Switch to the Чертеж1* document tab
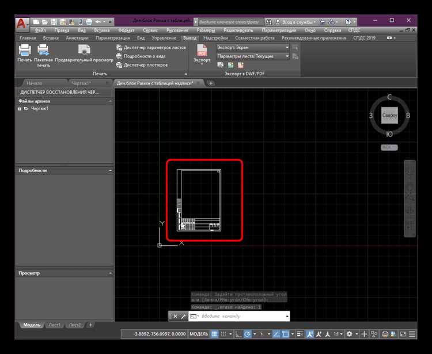 coord(81,83)
